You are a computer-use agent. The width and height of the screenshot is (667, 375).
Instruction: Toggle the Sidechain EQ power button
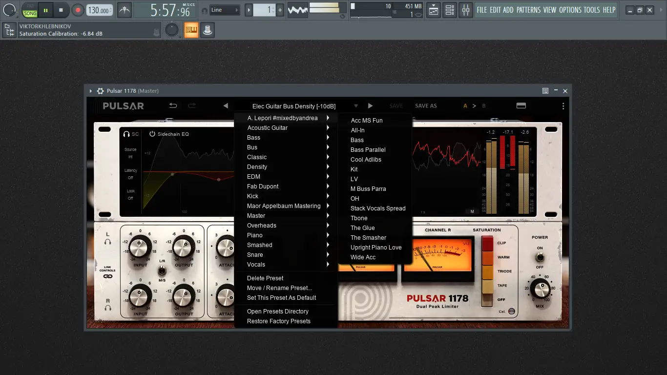(x=152, y=134)
